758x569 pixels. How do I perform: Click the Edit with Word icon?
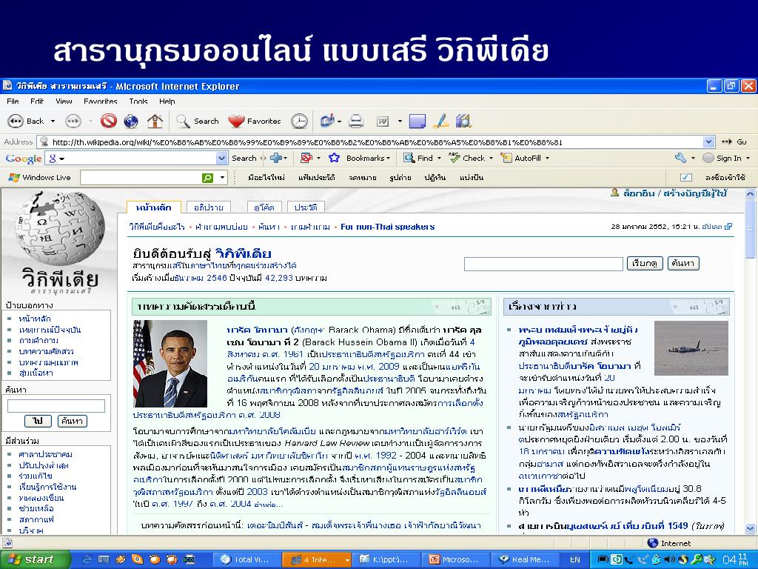pos(383,121)
